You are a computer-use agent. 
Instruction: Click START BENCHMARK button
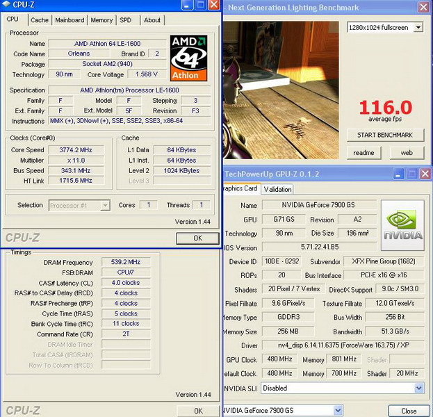(x=385, y=135)
